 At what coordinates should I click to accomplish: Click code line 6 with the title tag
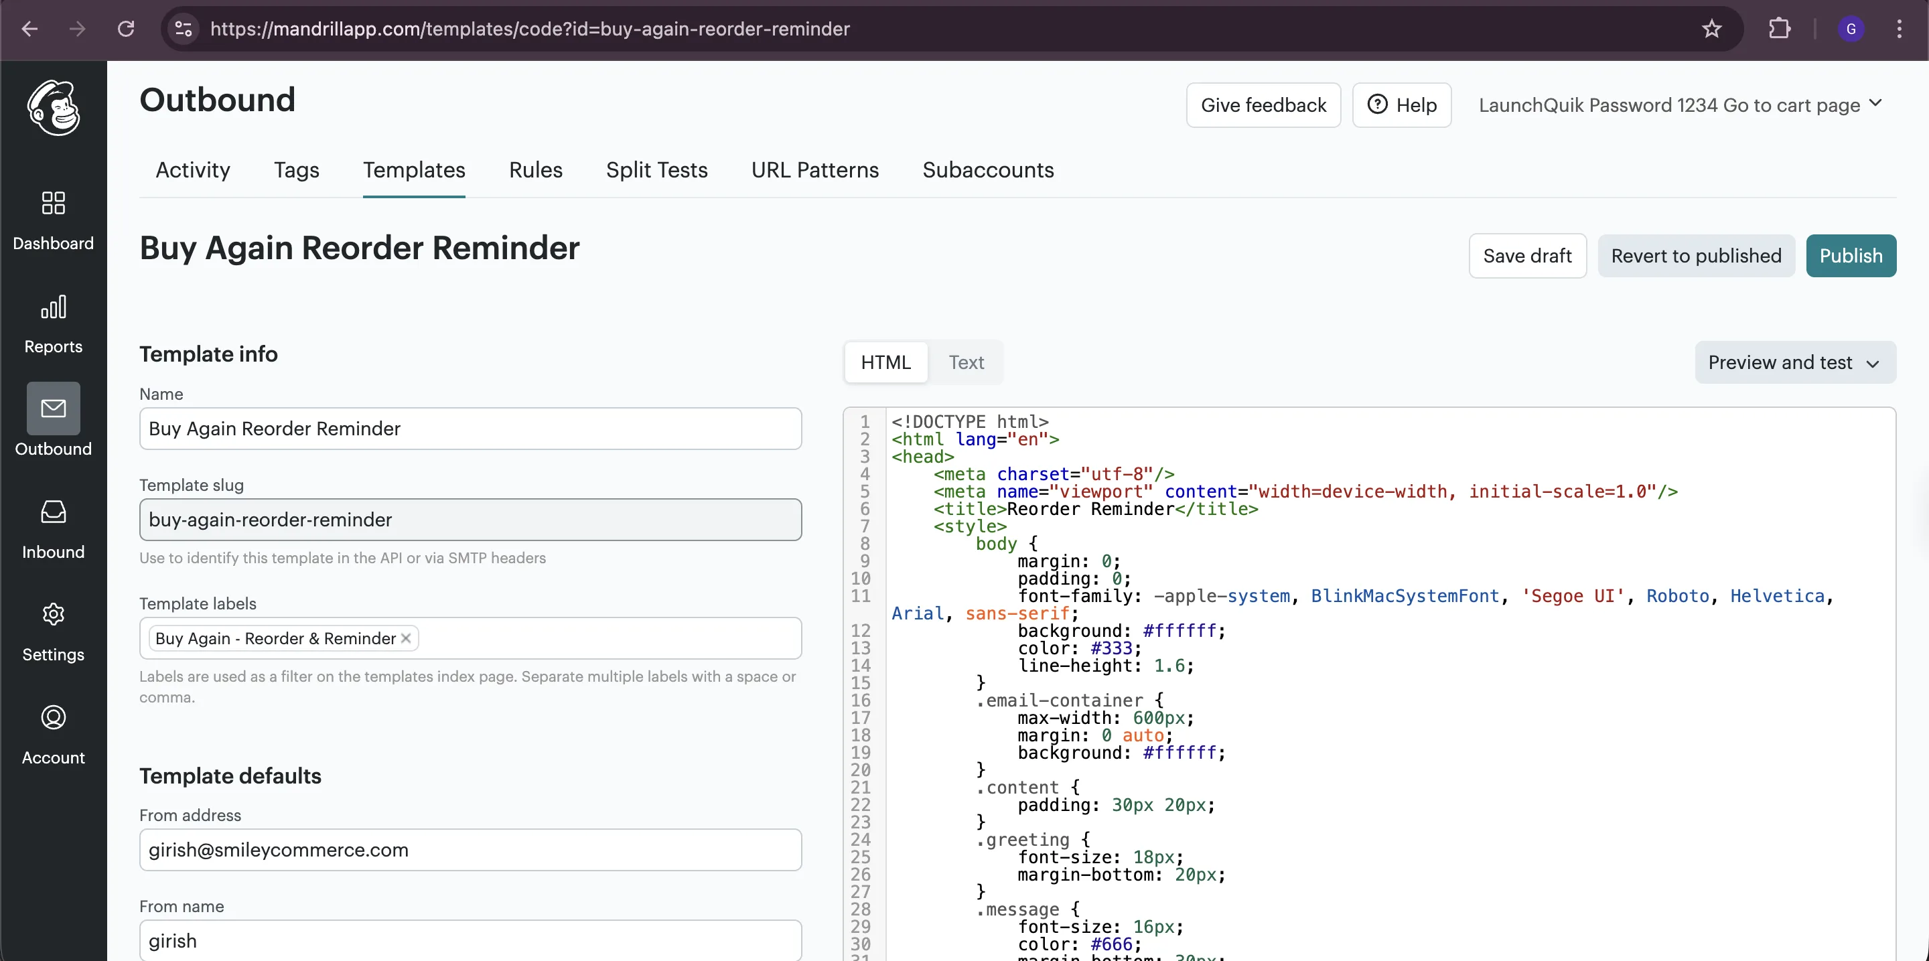[1096, 510]
